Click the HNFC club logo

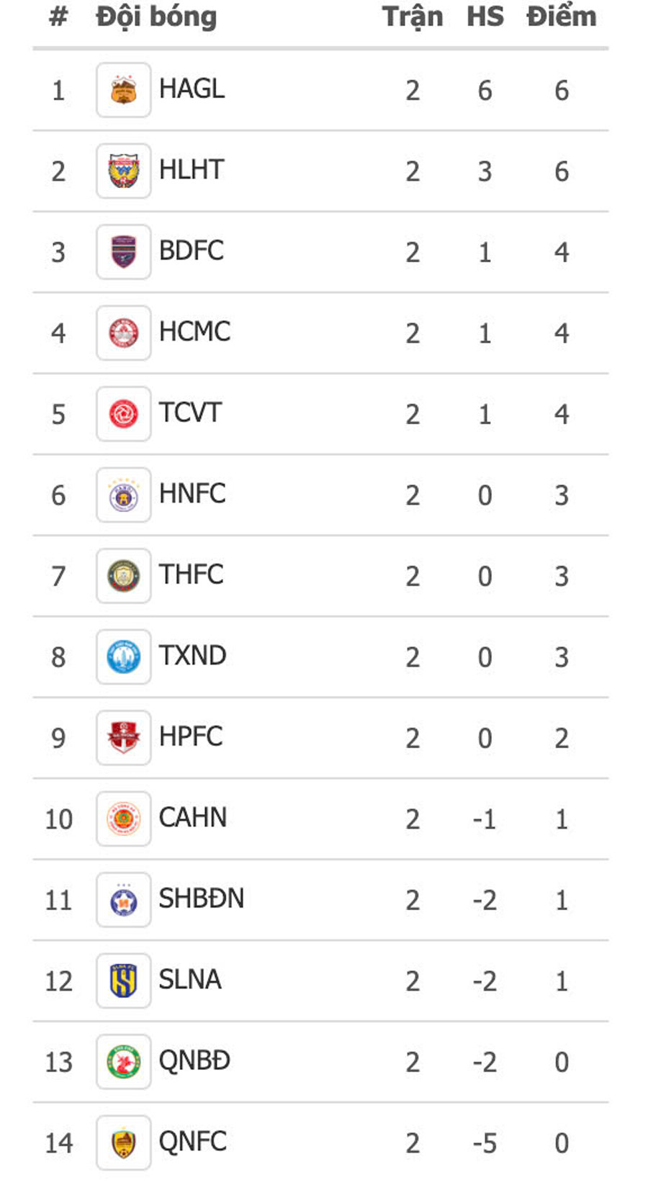click(123, 495)
